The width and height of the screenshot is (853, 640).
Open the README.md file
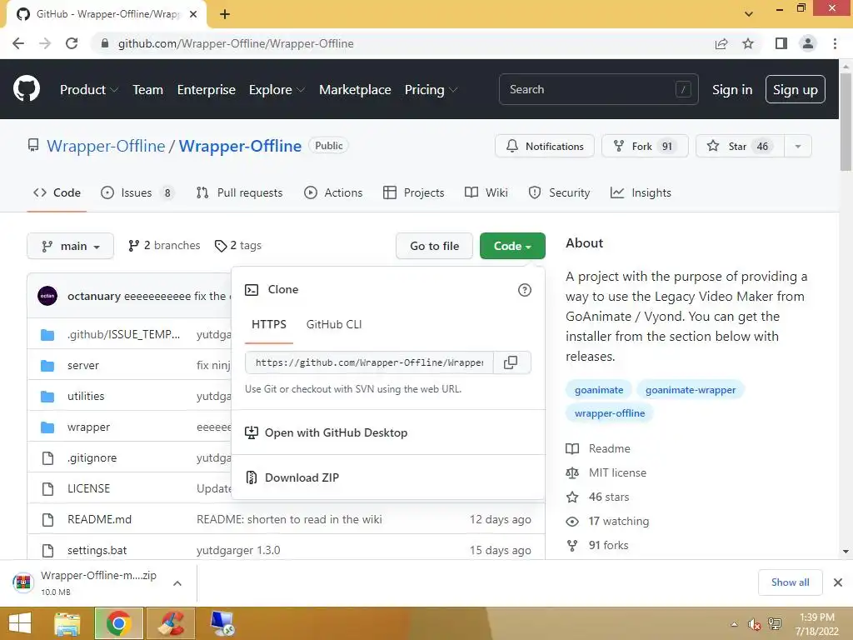coord(100,520)
